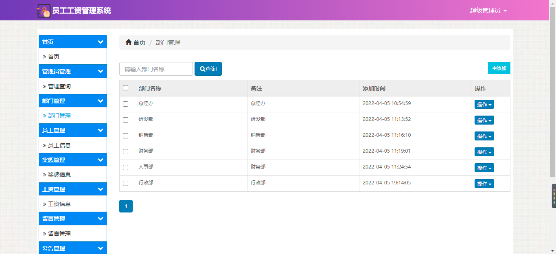Click the payroll system logo icon
The height and width of the screenshot is (254, 556).
coord(44,11)
